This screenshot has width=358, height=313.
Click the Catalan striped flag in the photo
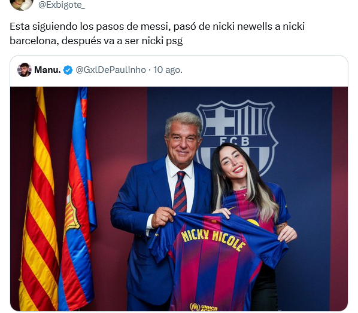coord(39,201)
